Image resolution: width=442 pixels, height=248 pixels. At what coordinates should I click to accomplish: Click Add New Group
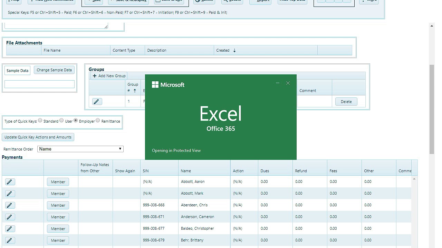(109, 76)
